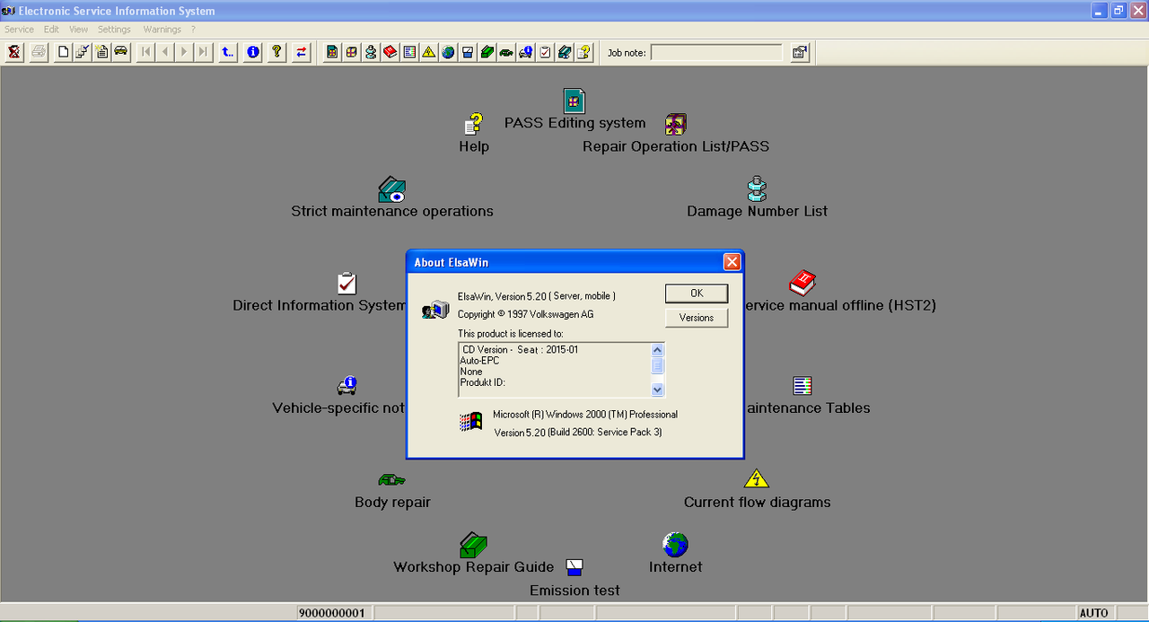The image size is (1149, 622).
Task: Click license list scroll down arrow
Action: [x=657, y=390]
